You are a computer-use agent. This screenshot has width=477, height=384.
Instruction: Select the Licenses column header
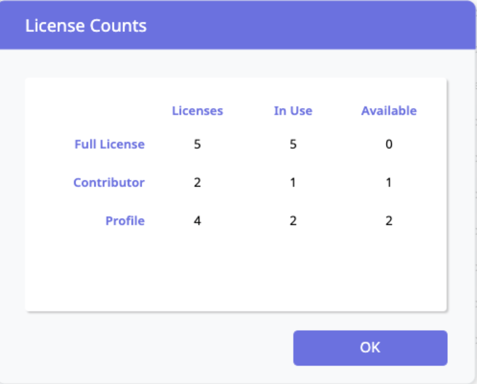[x=198, y=111]
